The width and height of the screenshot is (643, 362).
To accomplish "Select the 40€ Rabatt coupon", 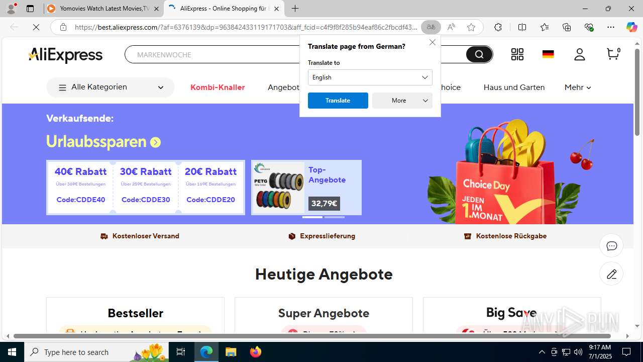I will pos(81,187).
